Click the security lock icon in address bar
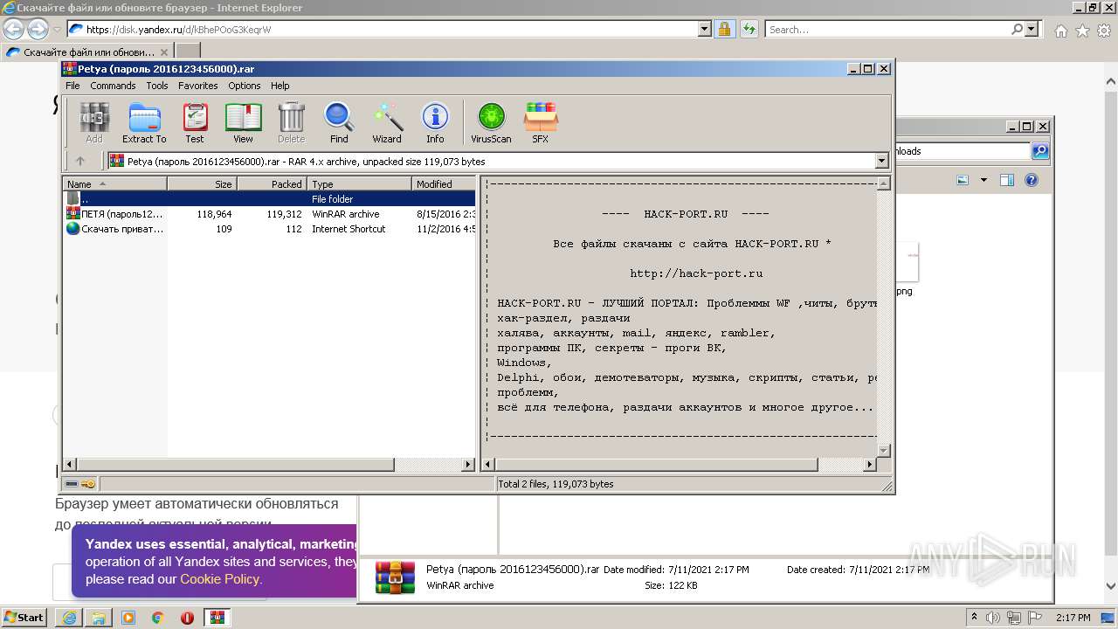The image size is (1118, 629). point(724,29)
